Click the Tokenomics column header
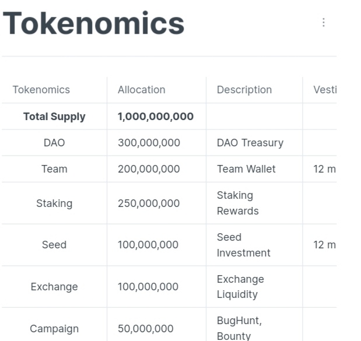Image resolution: width=361 pixels, height=341 pixels. coord(41,90)
